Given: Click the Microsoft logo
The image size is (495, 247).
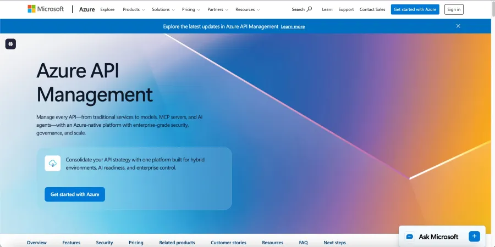Looking at the screenshot, I should 46,9.
